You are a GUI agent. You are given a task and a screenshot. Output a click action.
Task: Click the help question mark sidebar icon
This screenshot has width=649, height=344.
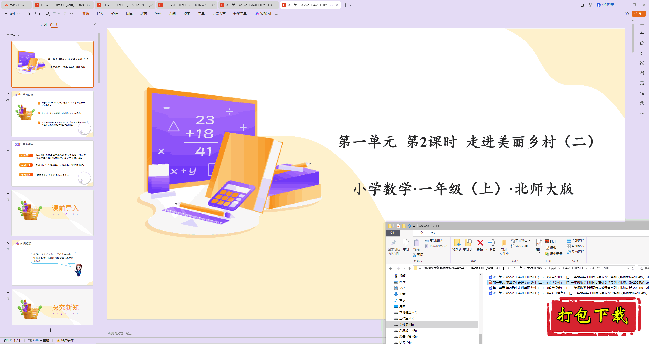coord(642,103)
